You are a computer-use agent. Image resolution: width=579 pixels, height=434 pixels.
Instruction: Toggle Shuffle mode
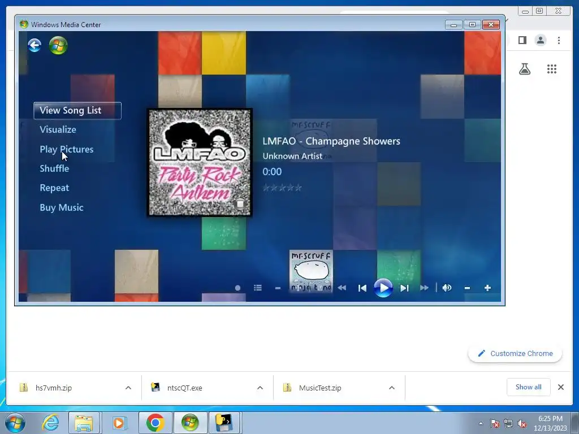[x=54, y=168]
